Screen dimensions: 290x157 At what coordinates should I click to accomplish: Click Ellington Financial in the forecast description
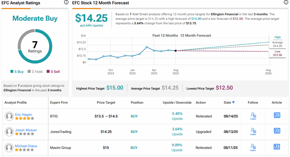(x=225, y=14)
